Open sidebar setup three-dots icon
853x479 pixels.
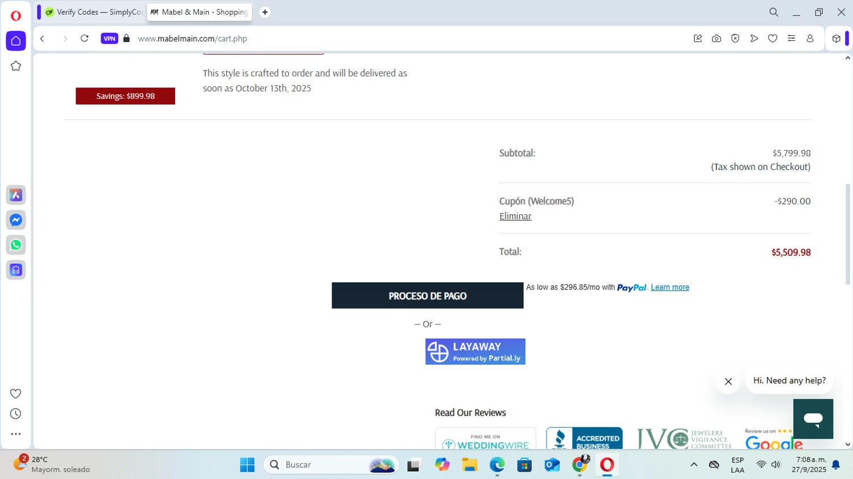[x=16, y=434]
